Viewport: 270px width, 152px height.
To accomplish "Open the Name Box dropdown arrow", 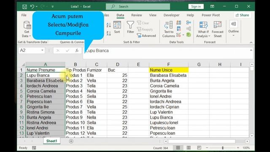I will coord(42,50).
